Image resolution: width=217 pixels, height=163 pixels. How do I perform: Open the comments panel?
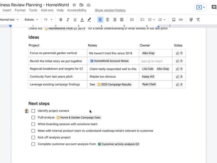(214, 7)
